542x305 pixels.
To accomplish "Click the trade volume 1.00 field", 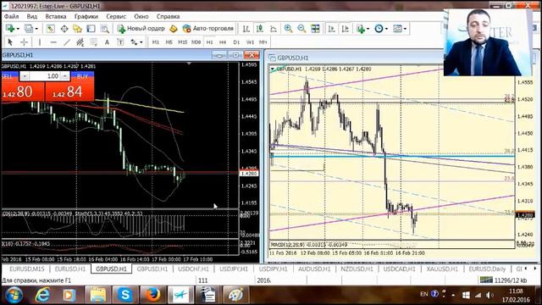I will pos(45,76).
